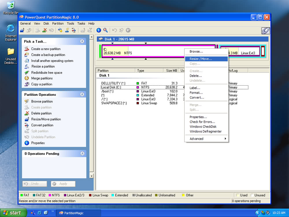Click Install another operating system task

[x=49, y=61]
